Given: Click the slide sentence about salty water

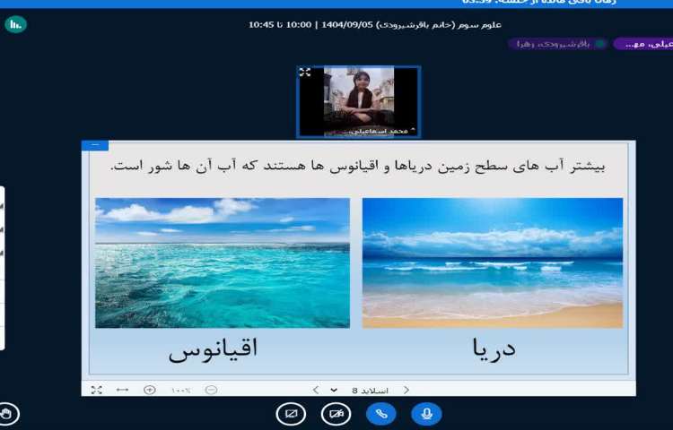Looking at the screenshot, I should pyautogui.click(x=358, y=166).
